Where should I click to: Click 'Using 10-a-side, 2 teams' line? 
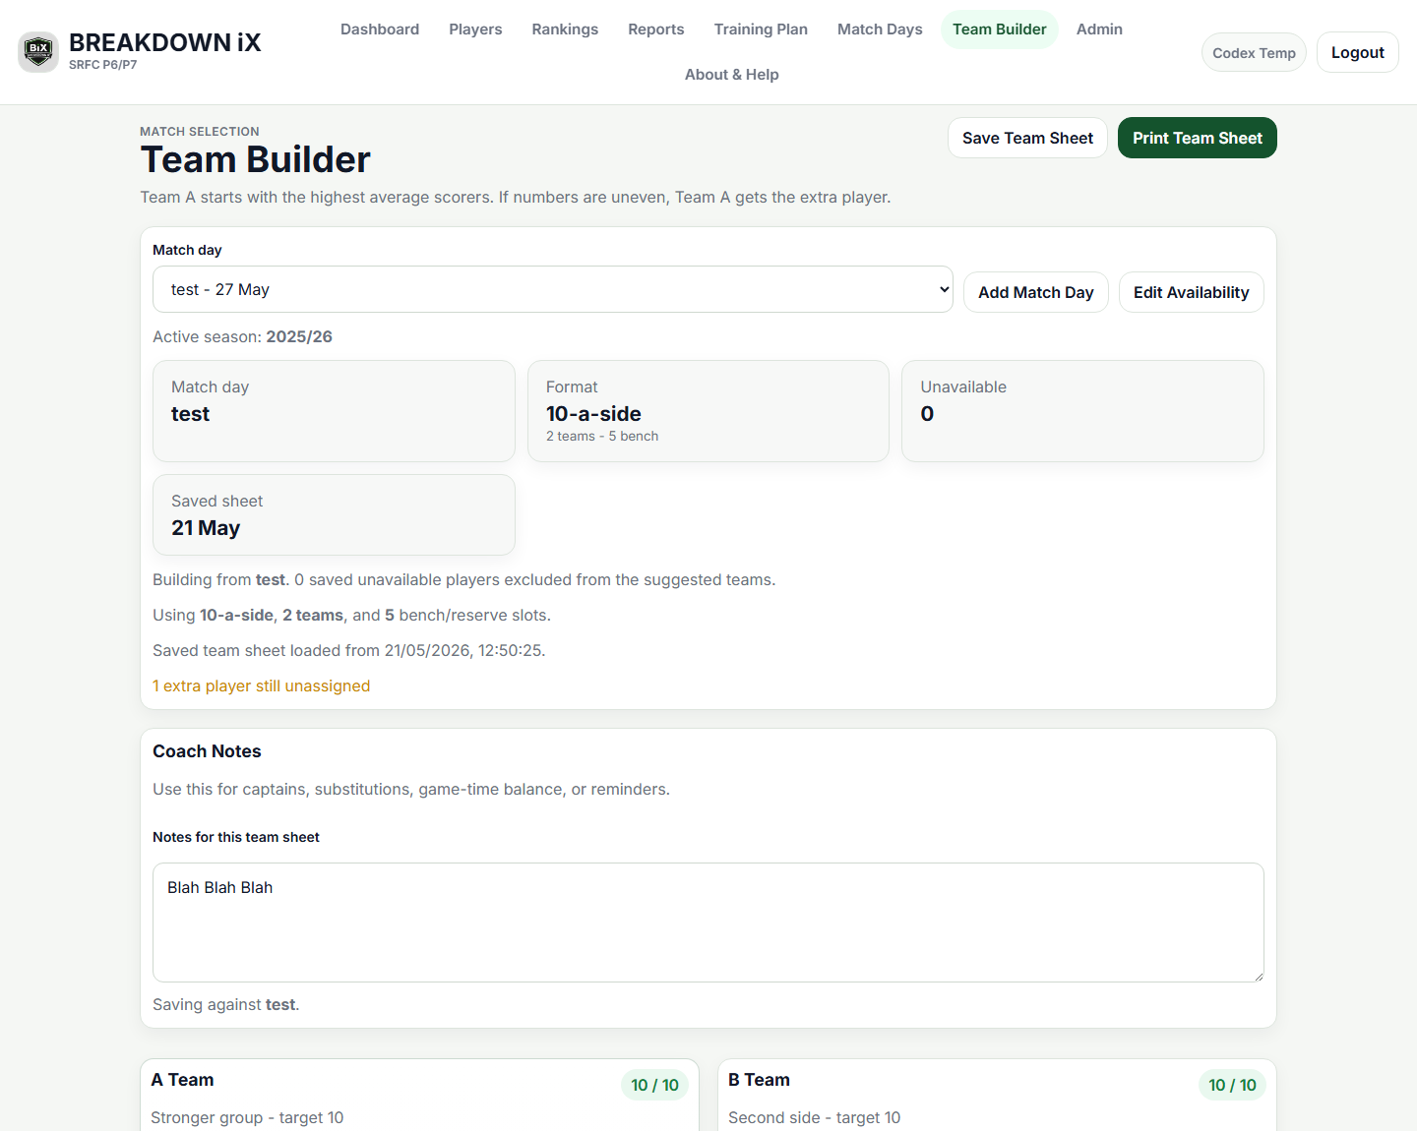coord(351,616)
